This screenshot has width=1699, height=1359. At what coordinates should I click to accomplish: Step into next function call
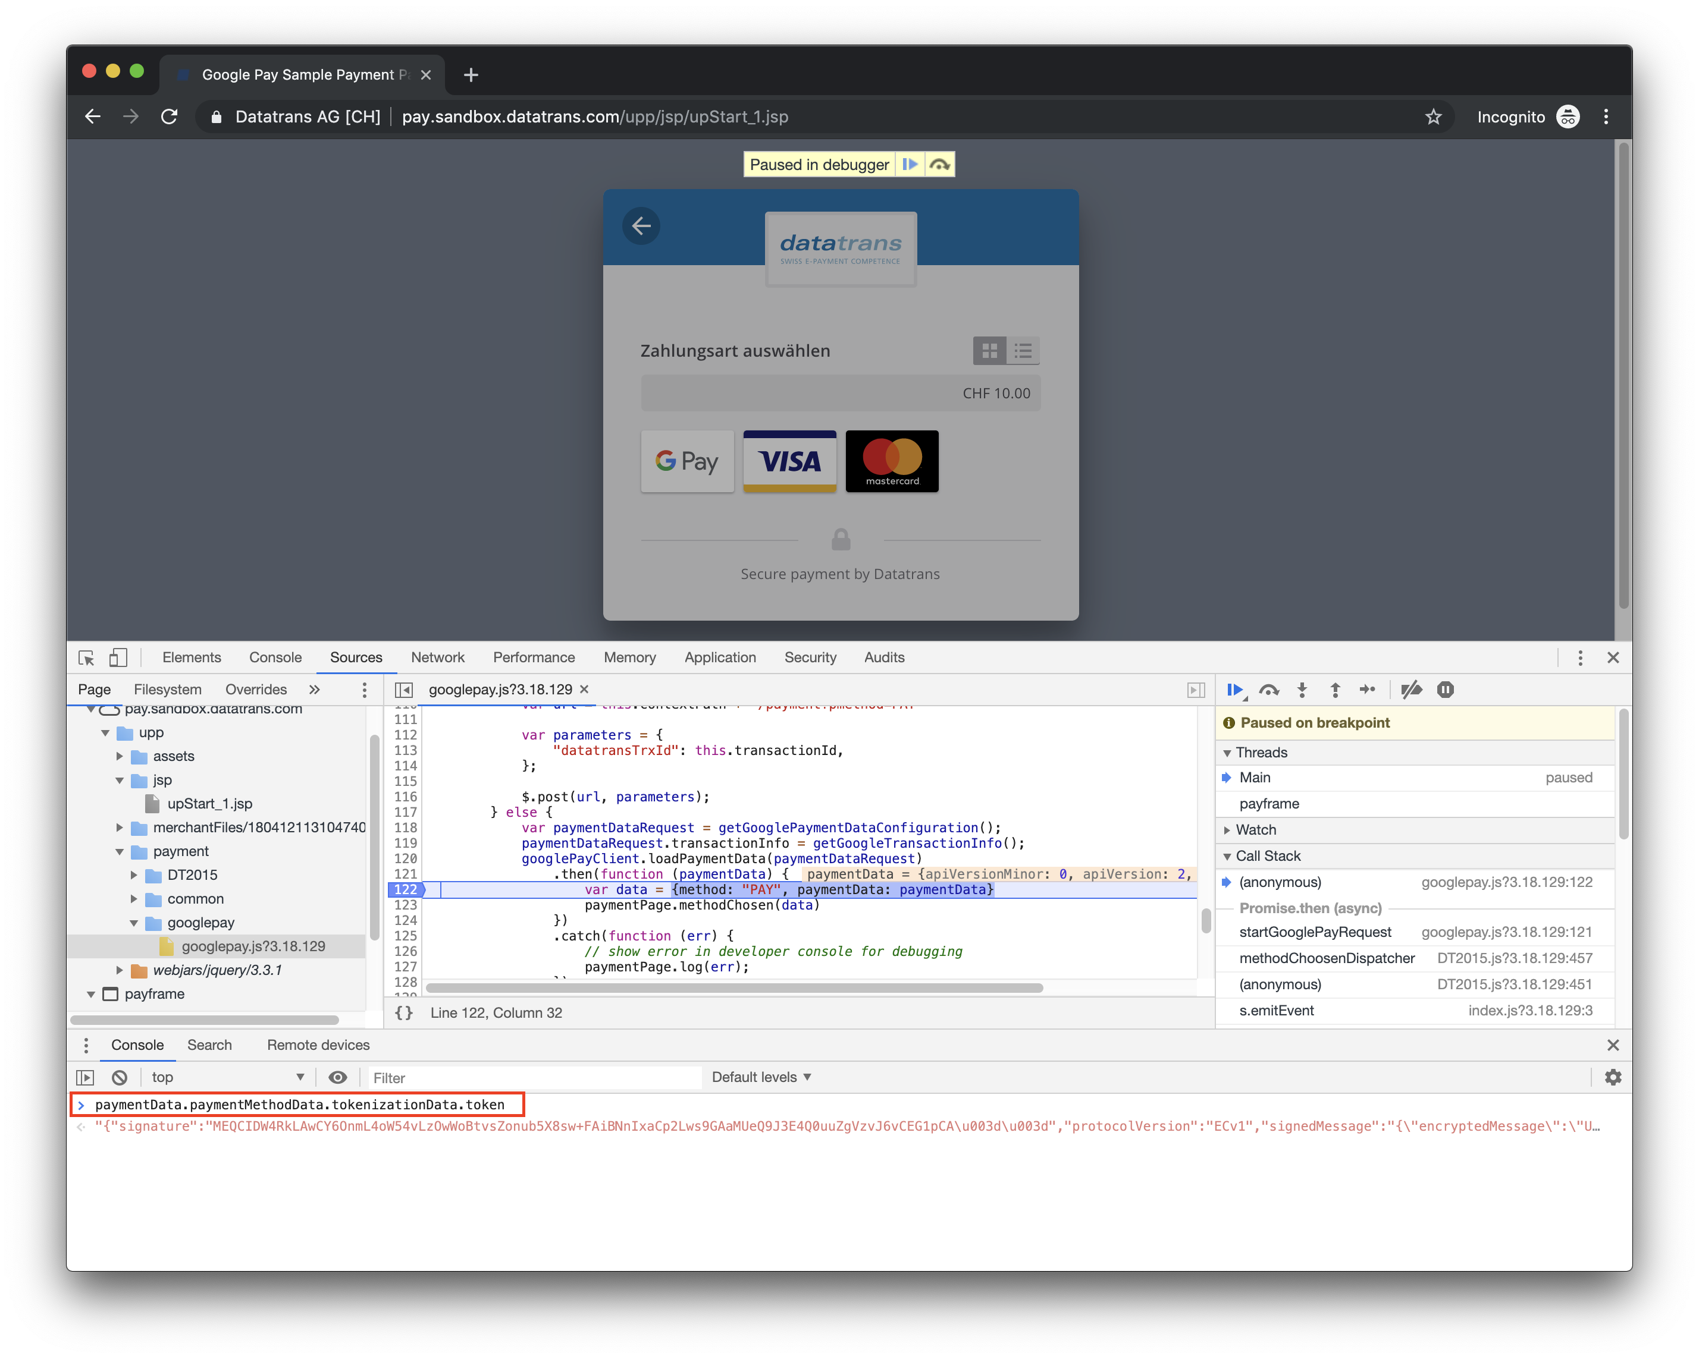click(1303, 689)
